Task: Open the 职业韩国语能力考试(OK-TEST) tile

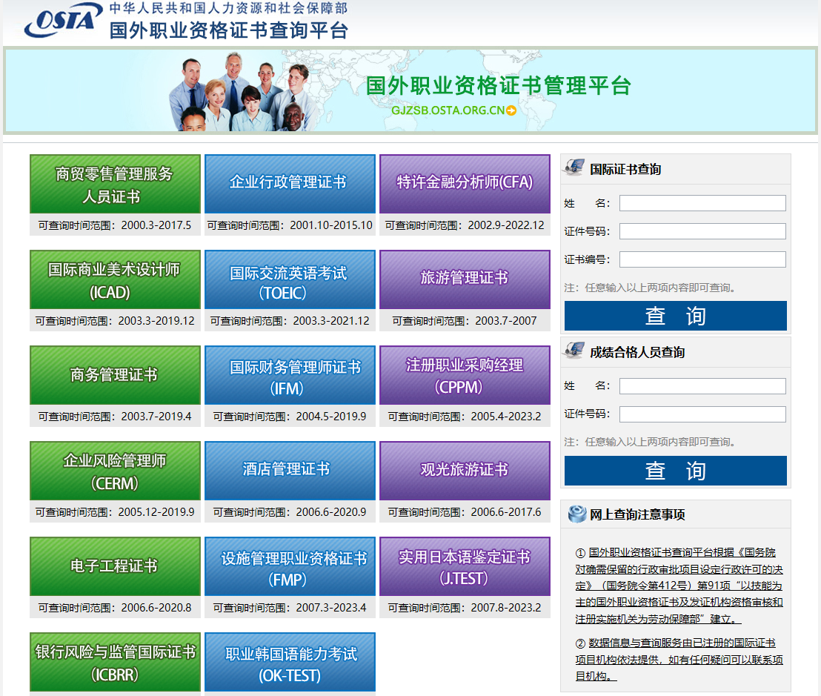Action: click(290, 661)
